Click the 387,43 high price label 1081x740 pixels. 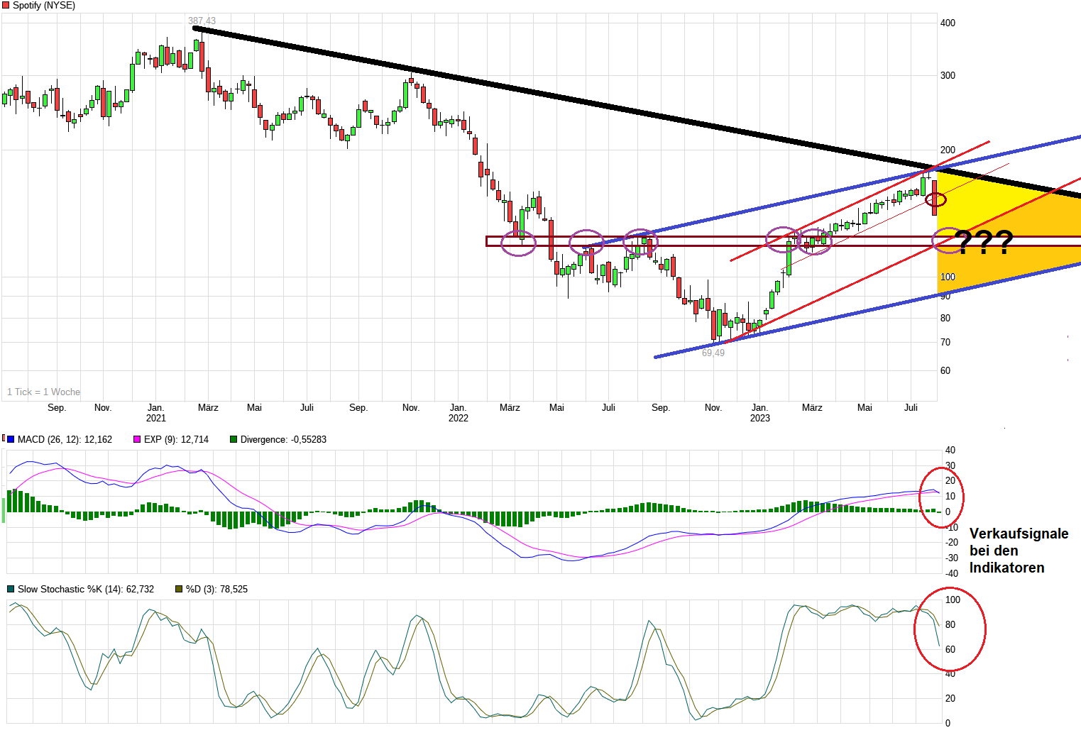point(202,21)
